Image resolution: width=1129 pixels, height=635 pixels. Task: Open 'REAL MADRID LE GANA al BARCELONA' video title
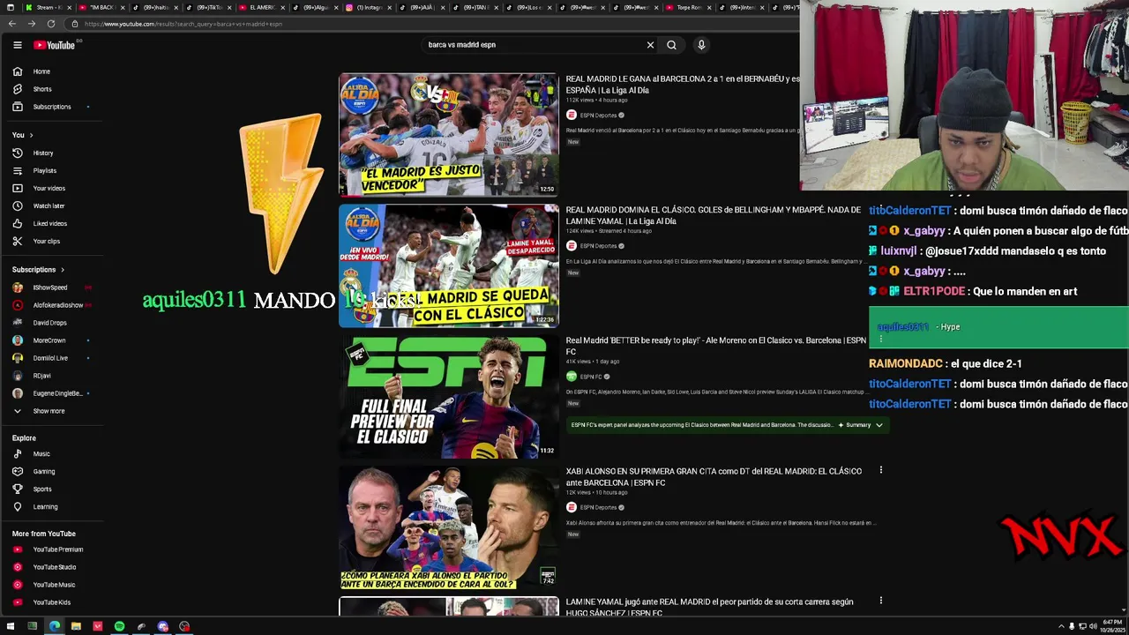click(x=683, y=85)
